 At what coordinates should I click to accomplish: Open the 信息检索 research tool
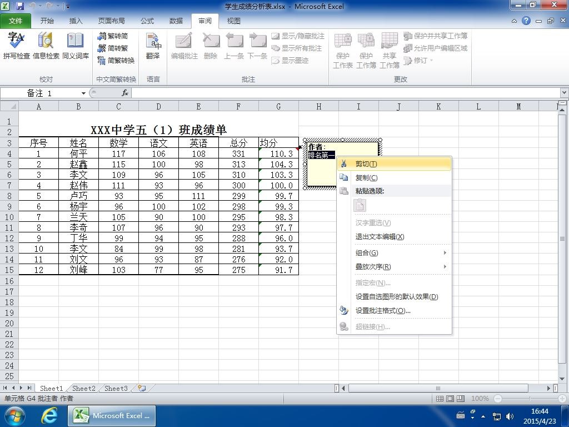[x=46, y=45]
